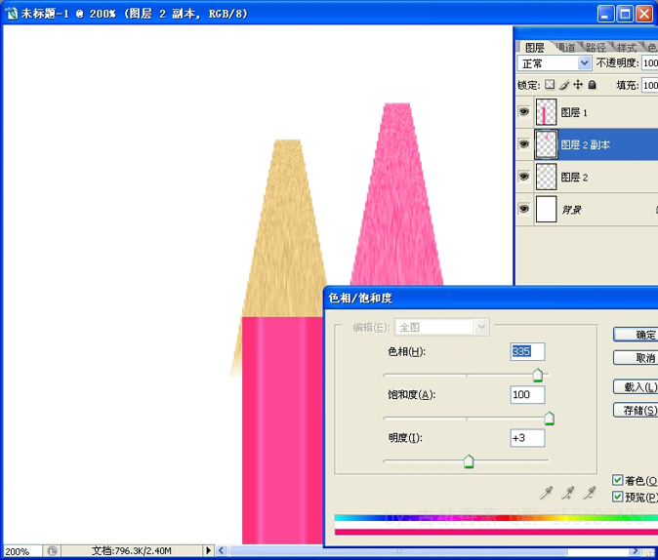
Task: Click the lock position move icon
Action: [578, 85]
